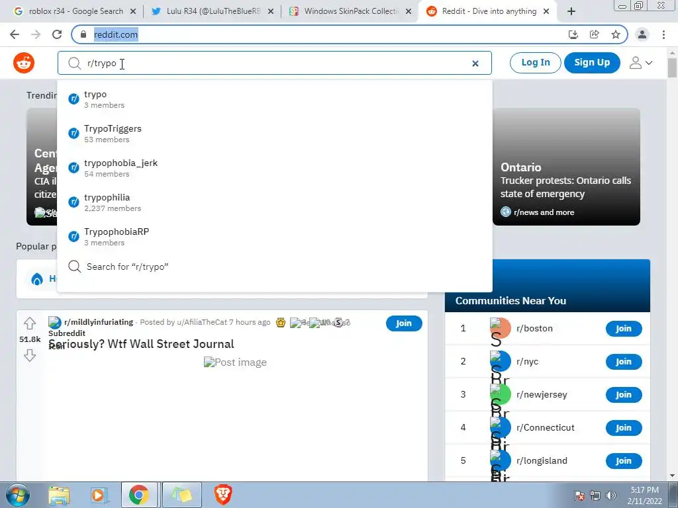This screenshot has height=508, width=678.
Task: Join the r/Connecticut community
Action: [x=624, y=428]
